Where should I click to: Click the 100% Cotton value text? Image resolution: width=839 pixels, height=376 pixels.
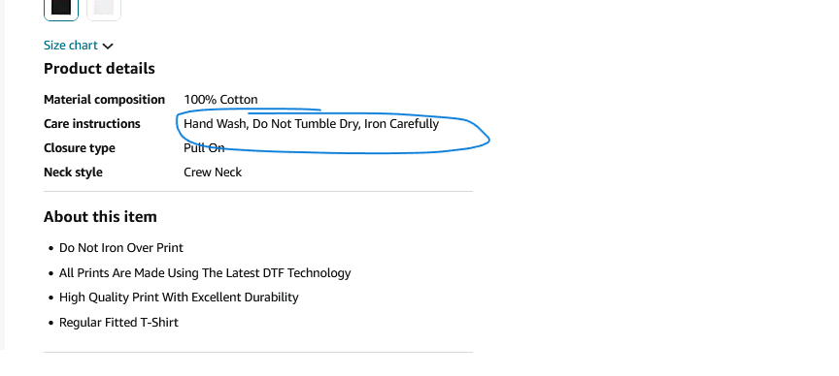click(220, 100)
